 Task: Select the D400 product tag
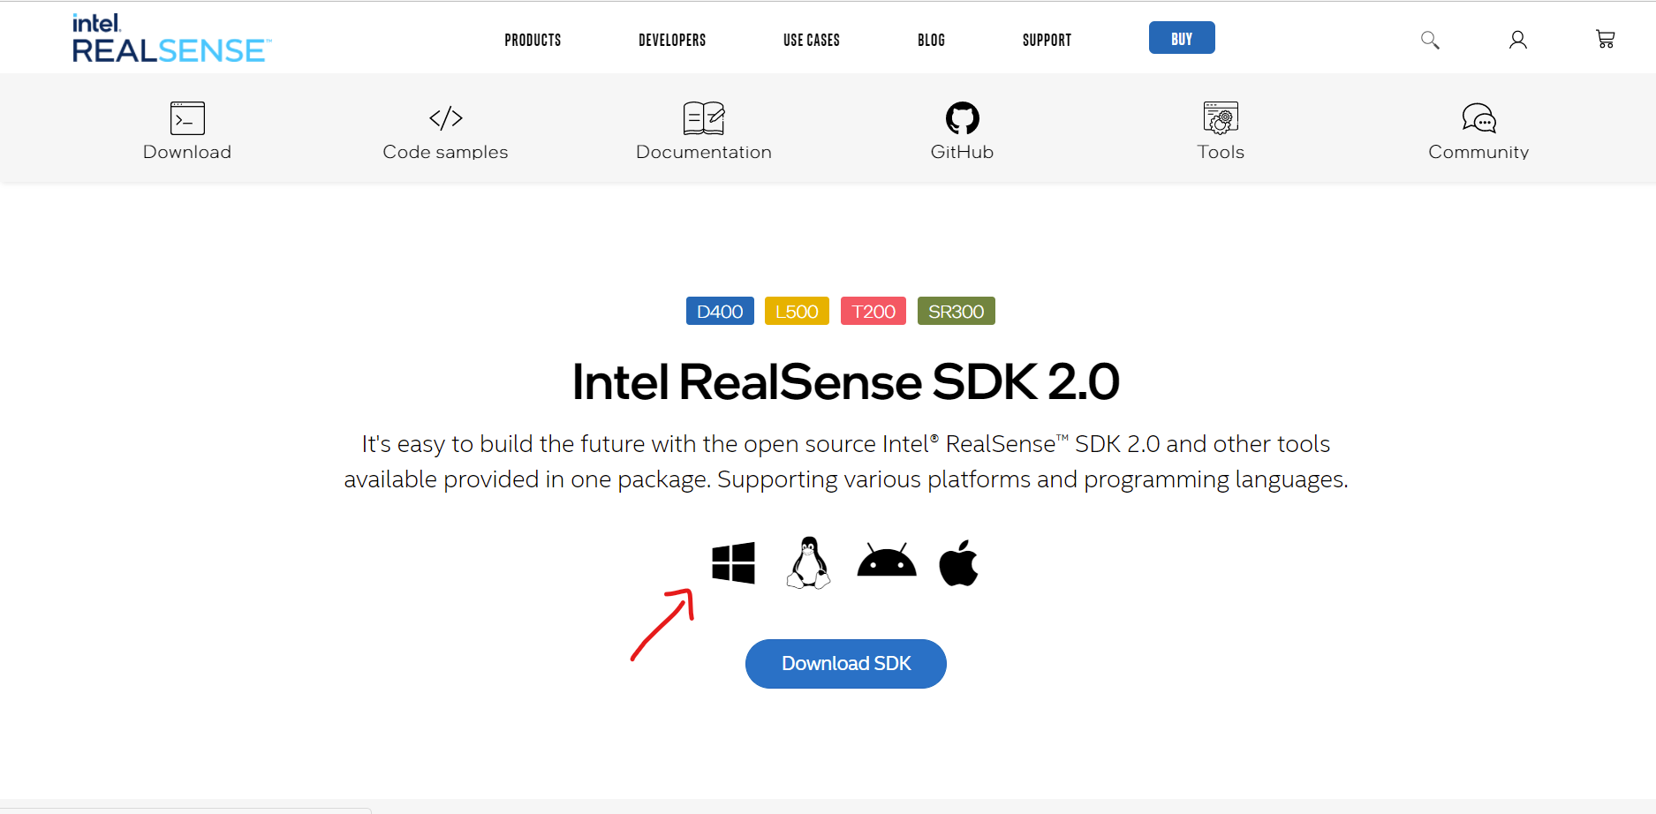[x=719, y=311]
